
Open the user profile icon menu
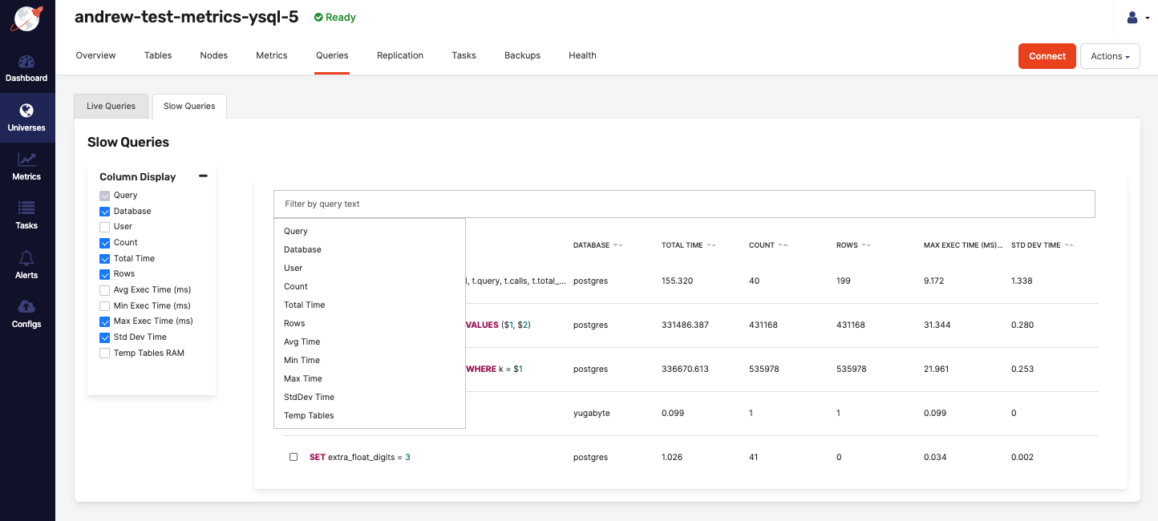click(x=1133, y=18)
